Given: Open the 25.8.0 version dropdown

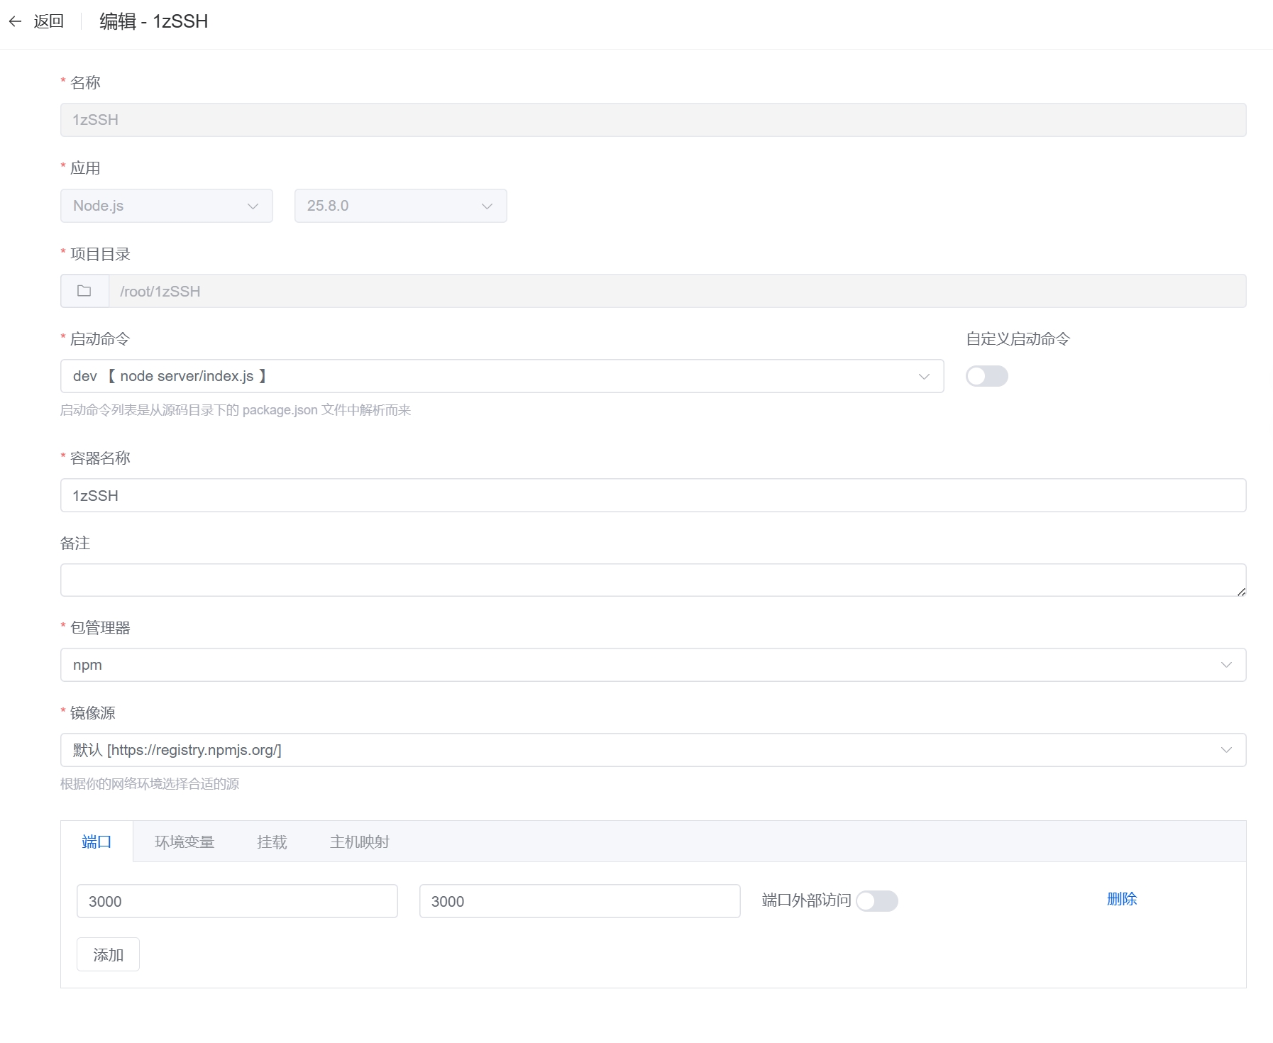Looking at the screenshot, I should click(400, 206).
